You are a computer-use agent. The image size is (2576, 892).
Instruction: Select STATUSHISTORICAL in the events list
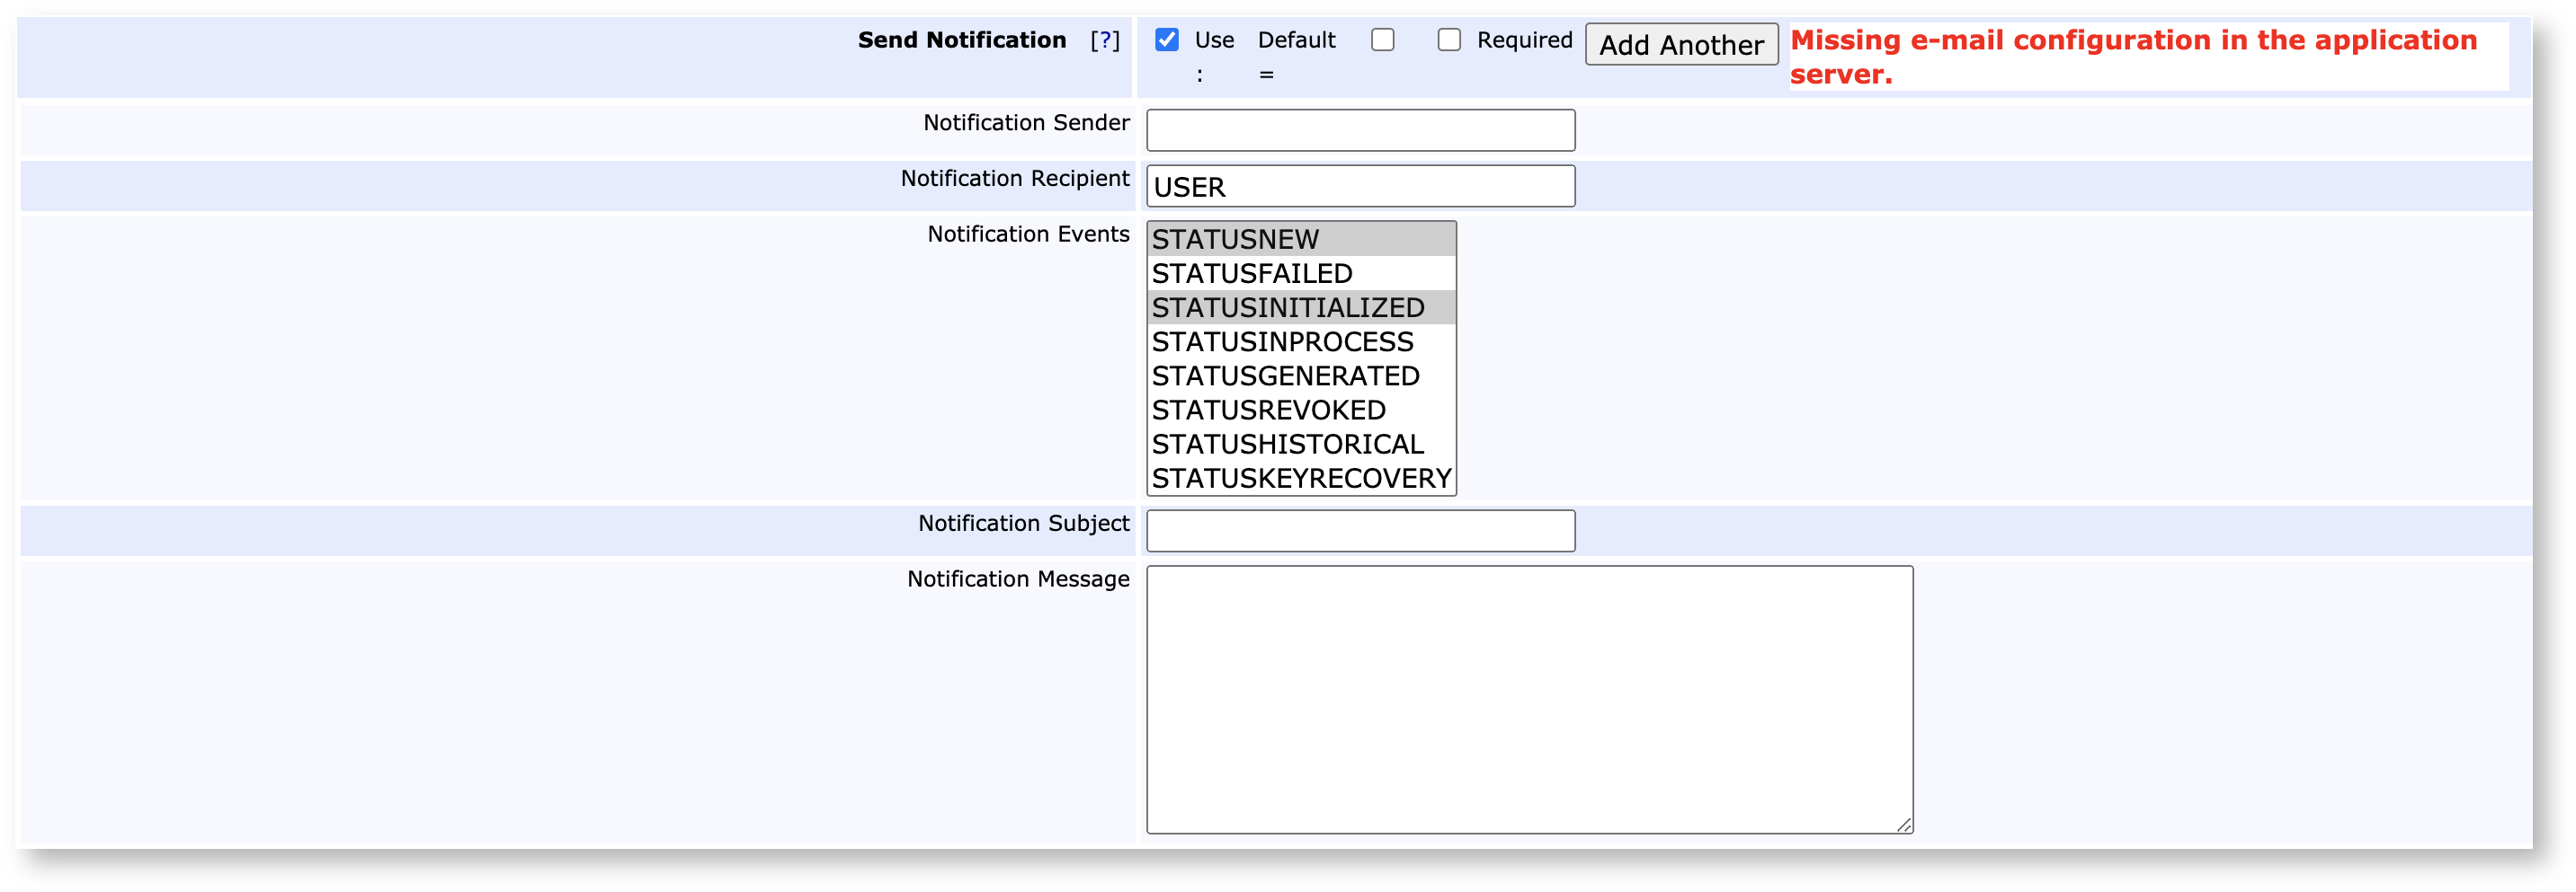click(x=1300, y=444)
